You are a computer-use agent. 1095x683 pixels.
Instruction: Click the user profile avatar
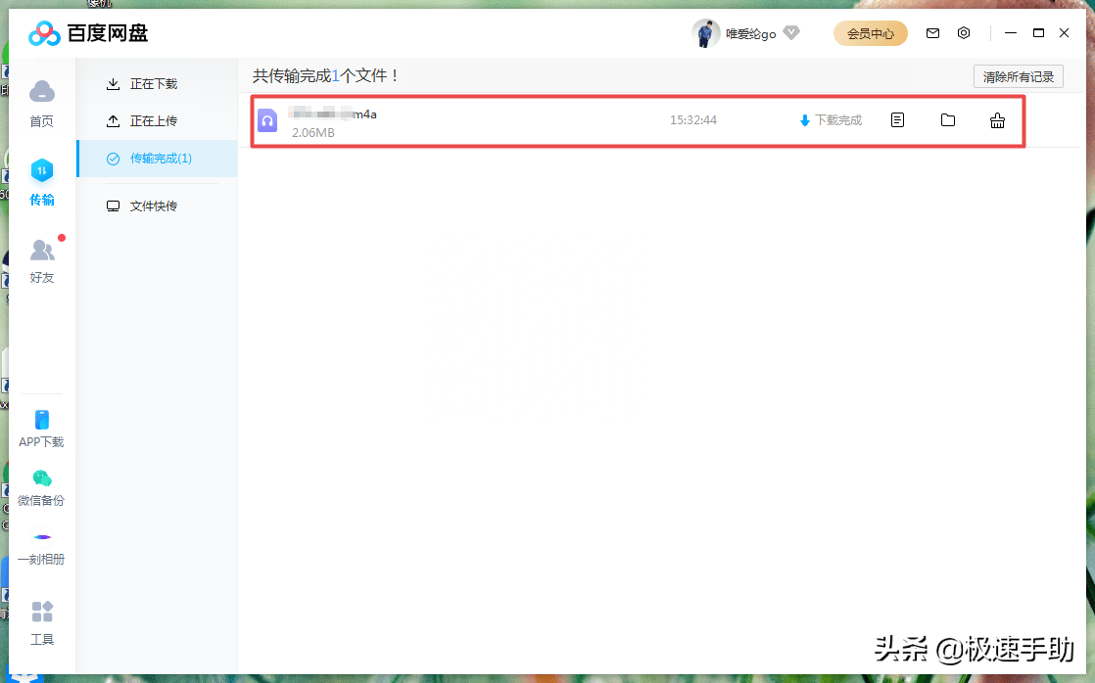[705, 33]
